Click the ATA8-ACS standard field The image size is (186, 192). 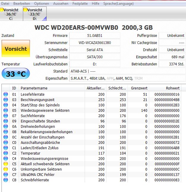click(x=127, y=71)
